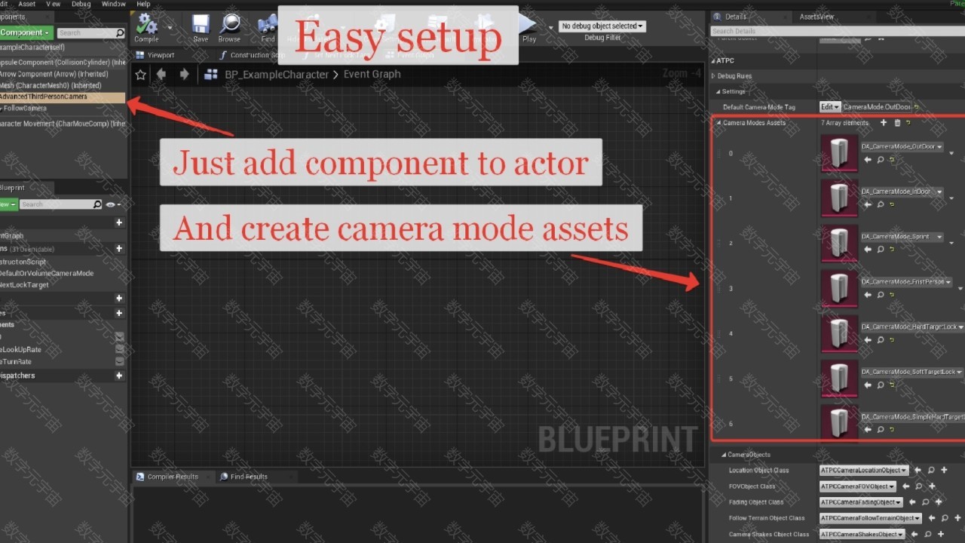Reset Default Camera Mode Tag to default

[x=918, y=107]
